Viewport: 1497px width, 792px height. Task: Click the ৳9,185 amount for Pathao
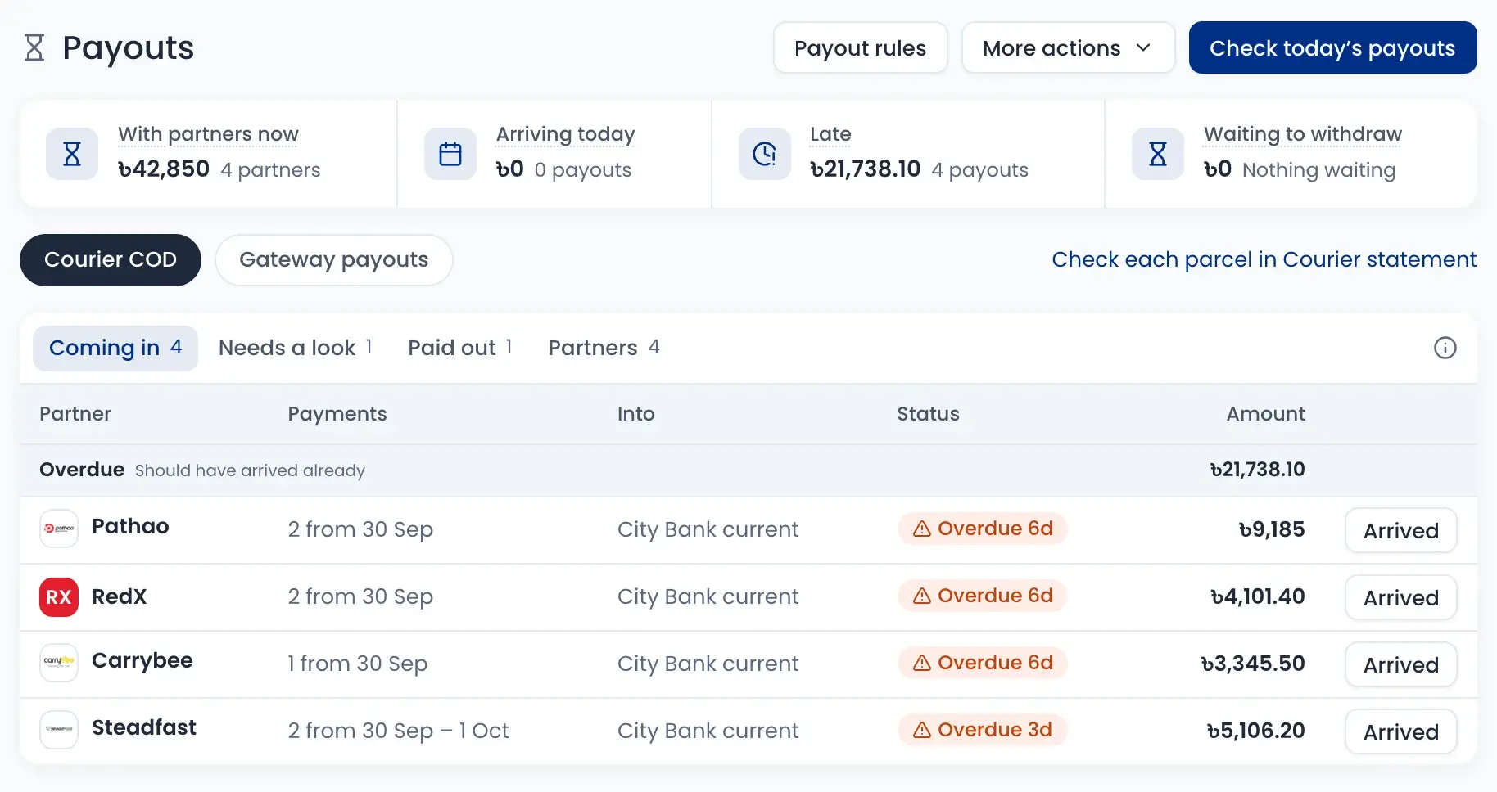[1272, 529]
